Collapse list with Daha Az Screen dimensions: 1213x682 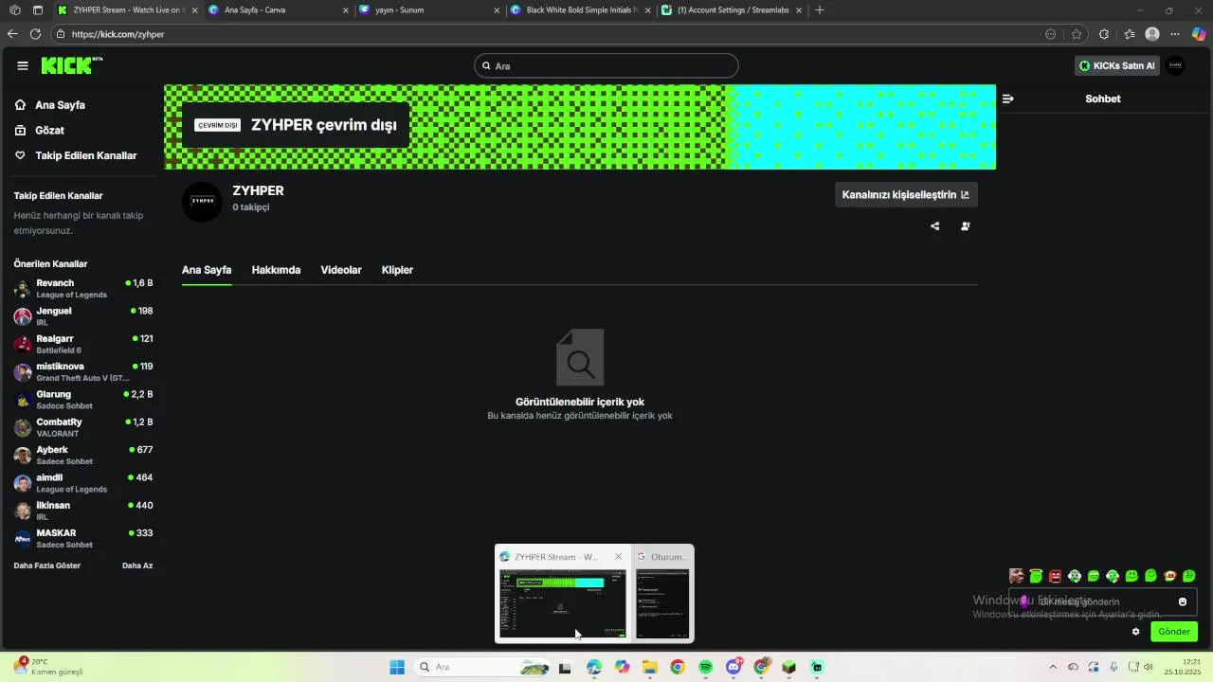(137, 565)
